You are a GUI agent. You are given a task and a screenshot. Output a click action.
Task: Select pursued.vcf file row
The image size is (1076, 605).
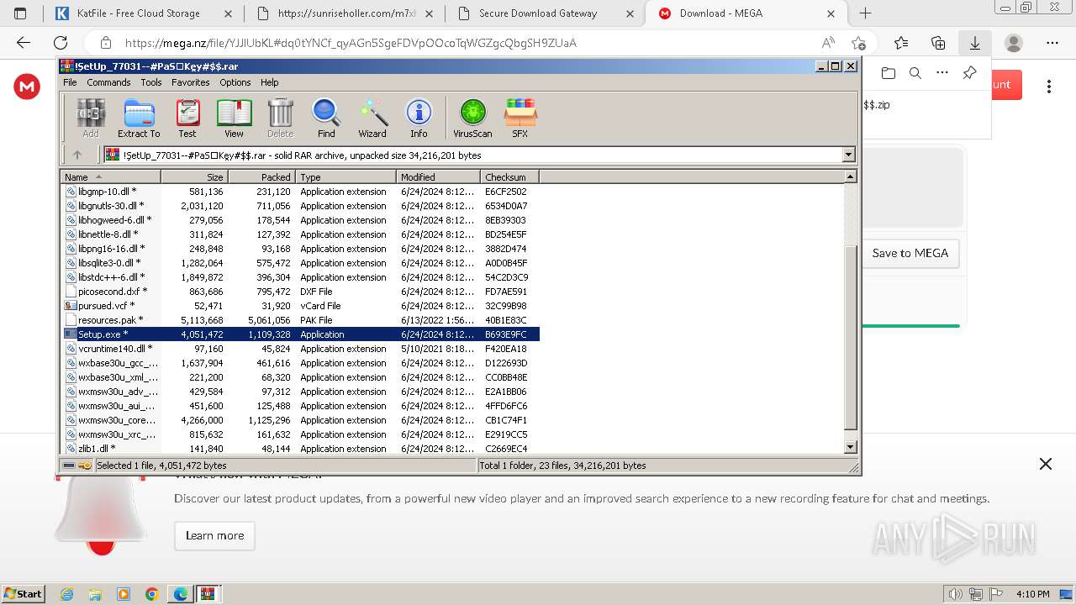point(300,306)
